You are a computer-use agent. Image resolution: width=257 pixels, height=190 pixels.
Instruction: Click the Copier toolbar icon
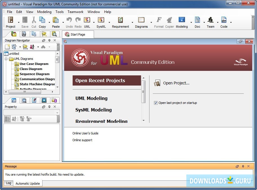(x=169, y=20)
